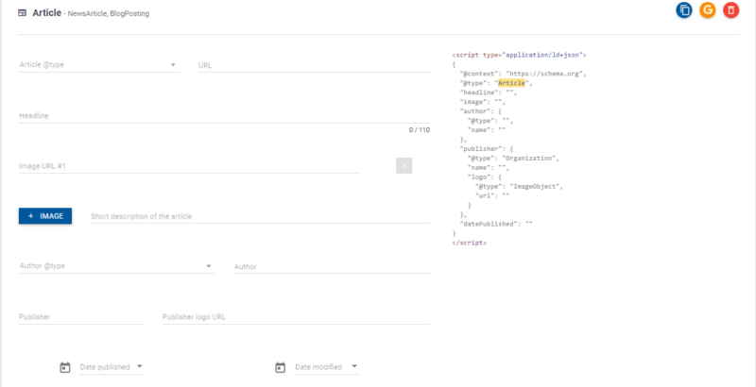Open the Date modified calendar icon
756x387 pixels.
pos(280,367)
